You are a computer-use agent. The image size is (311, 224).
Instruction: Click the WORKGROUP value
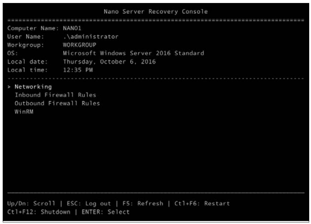[x=80, y=45]
